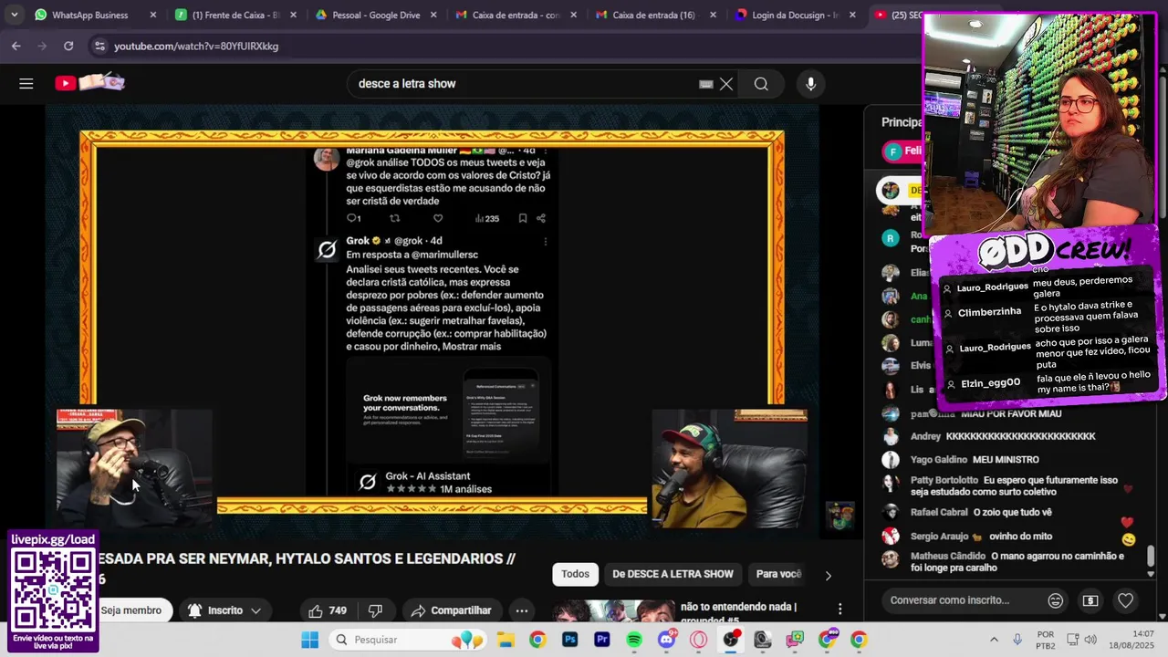Viewport: 1168px width, 657px height.
Task: Select the Para você chip
Action: pyautogui.click(x=778, y=574)
